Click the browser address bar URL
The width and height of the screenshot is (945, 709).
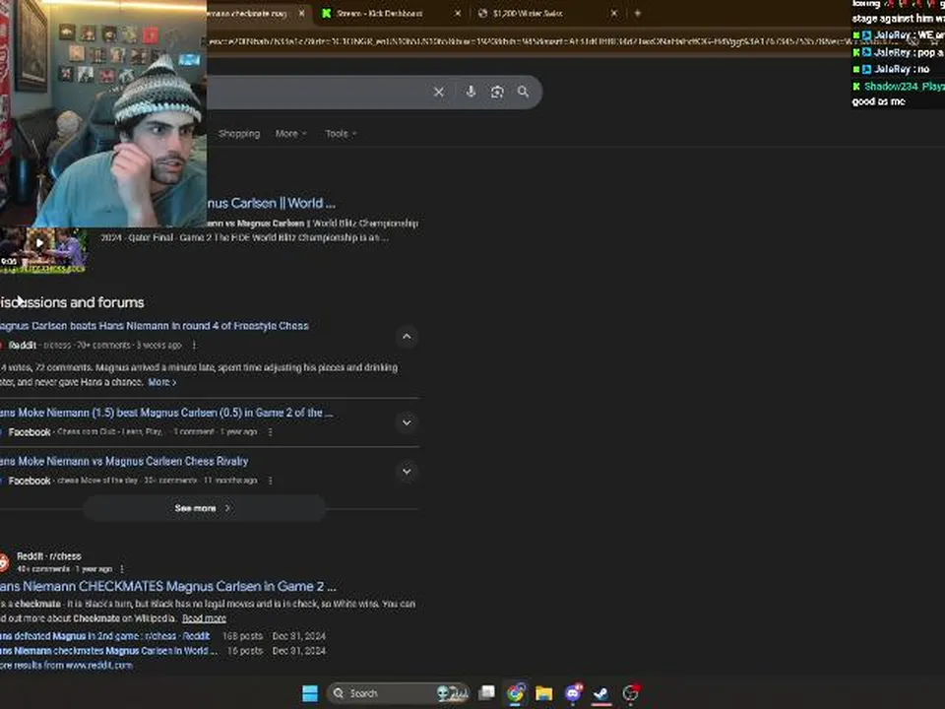click(528, 41)
